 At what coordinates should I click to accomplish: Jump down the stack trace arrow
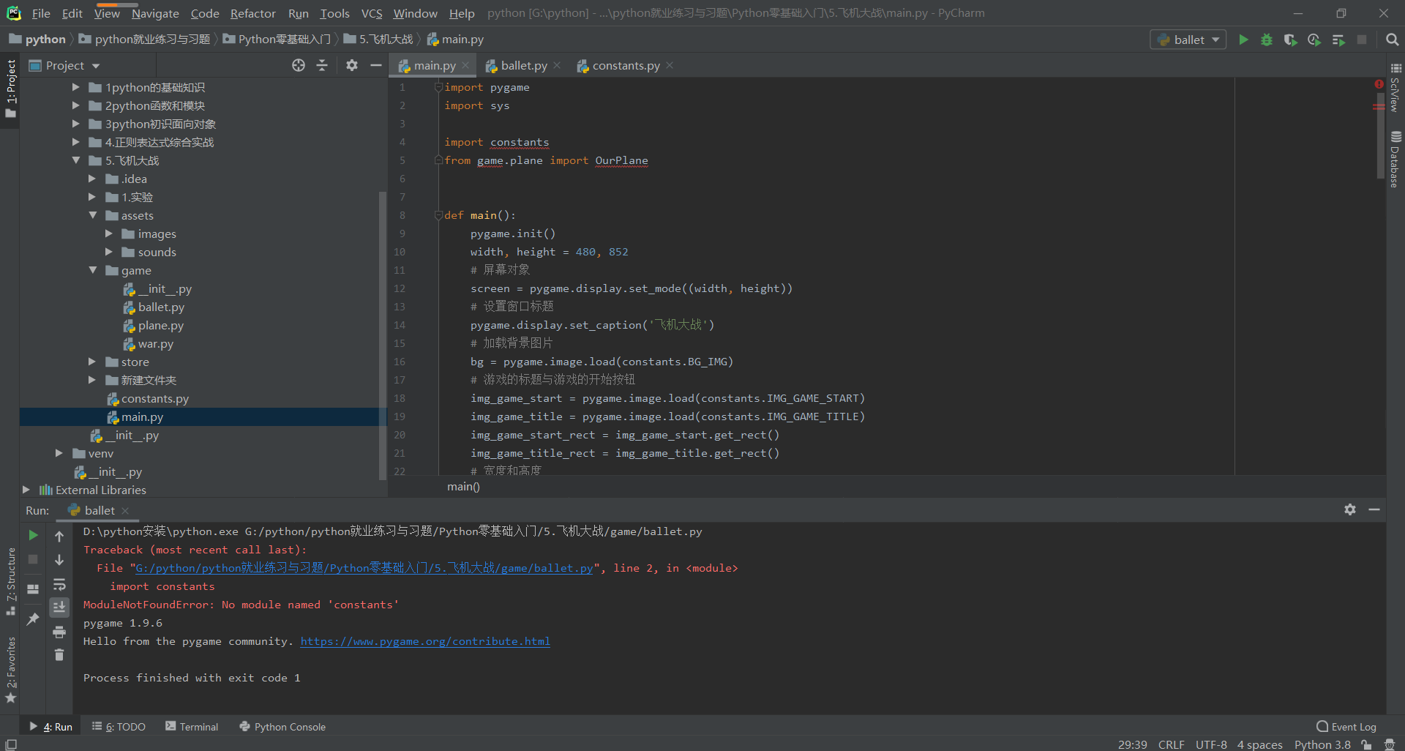[x=59, y=560]
